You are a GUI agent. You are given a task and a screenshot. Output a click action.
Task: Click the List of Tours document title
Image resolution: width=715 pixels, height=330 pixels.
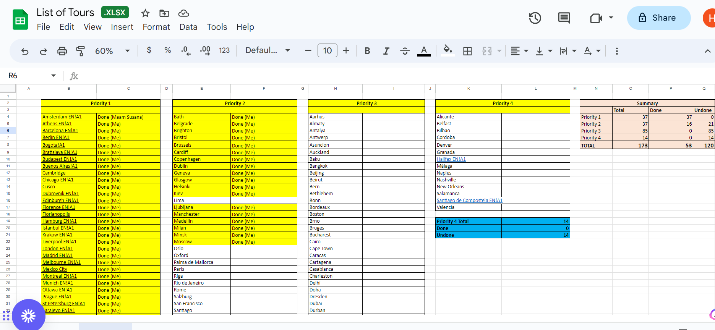pos(65,13)
